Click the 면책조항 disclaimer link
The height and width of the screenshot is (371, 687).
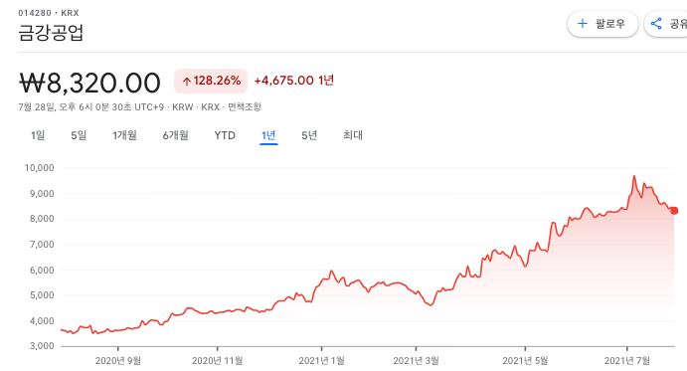click(x=245, y=107)
